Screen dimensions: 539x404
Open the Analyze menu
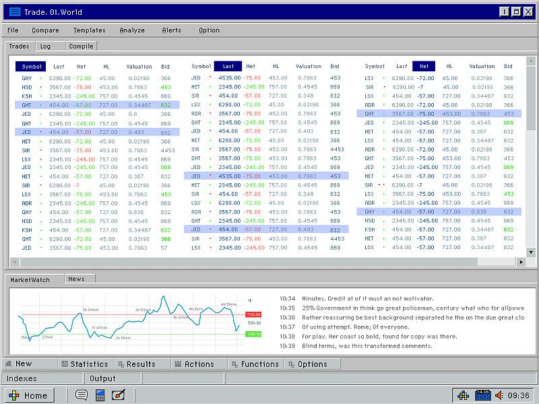tap(132, 30)
